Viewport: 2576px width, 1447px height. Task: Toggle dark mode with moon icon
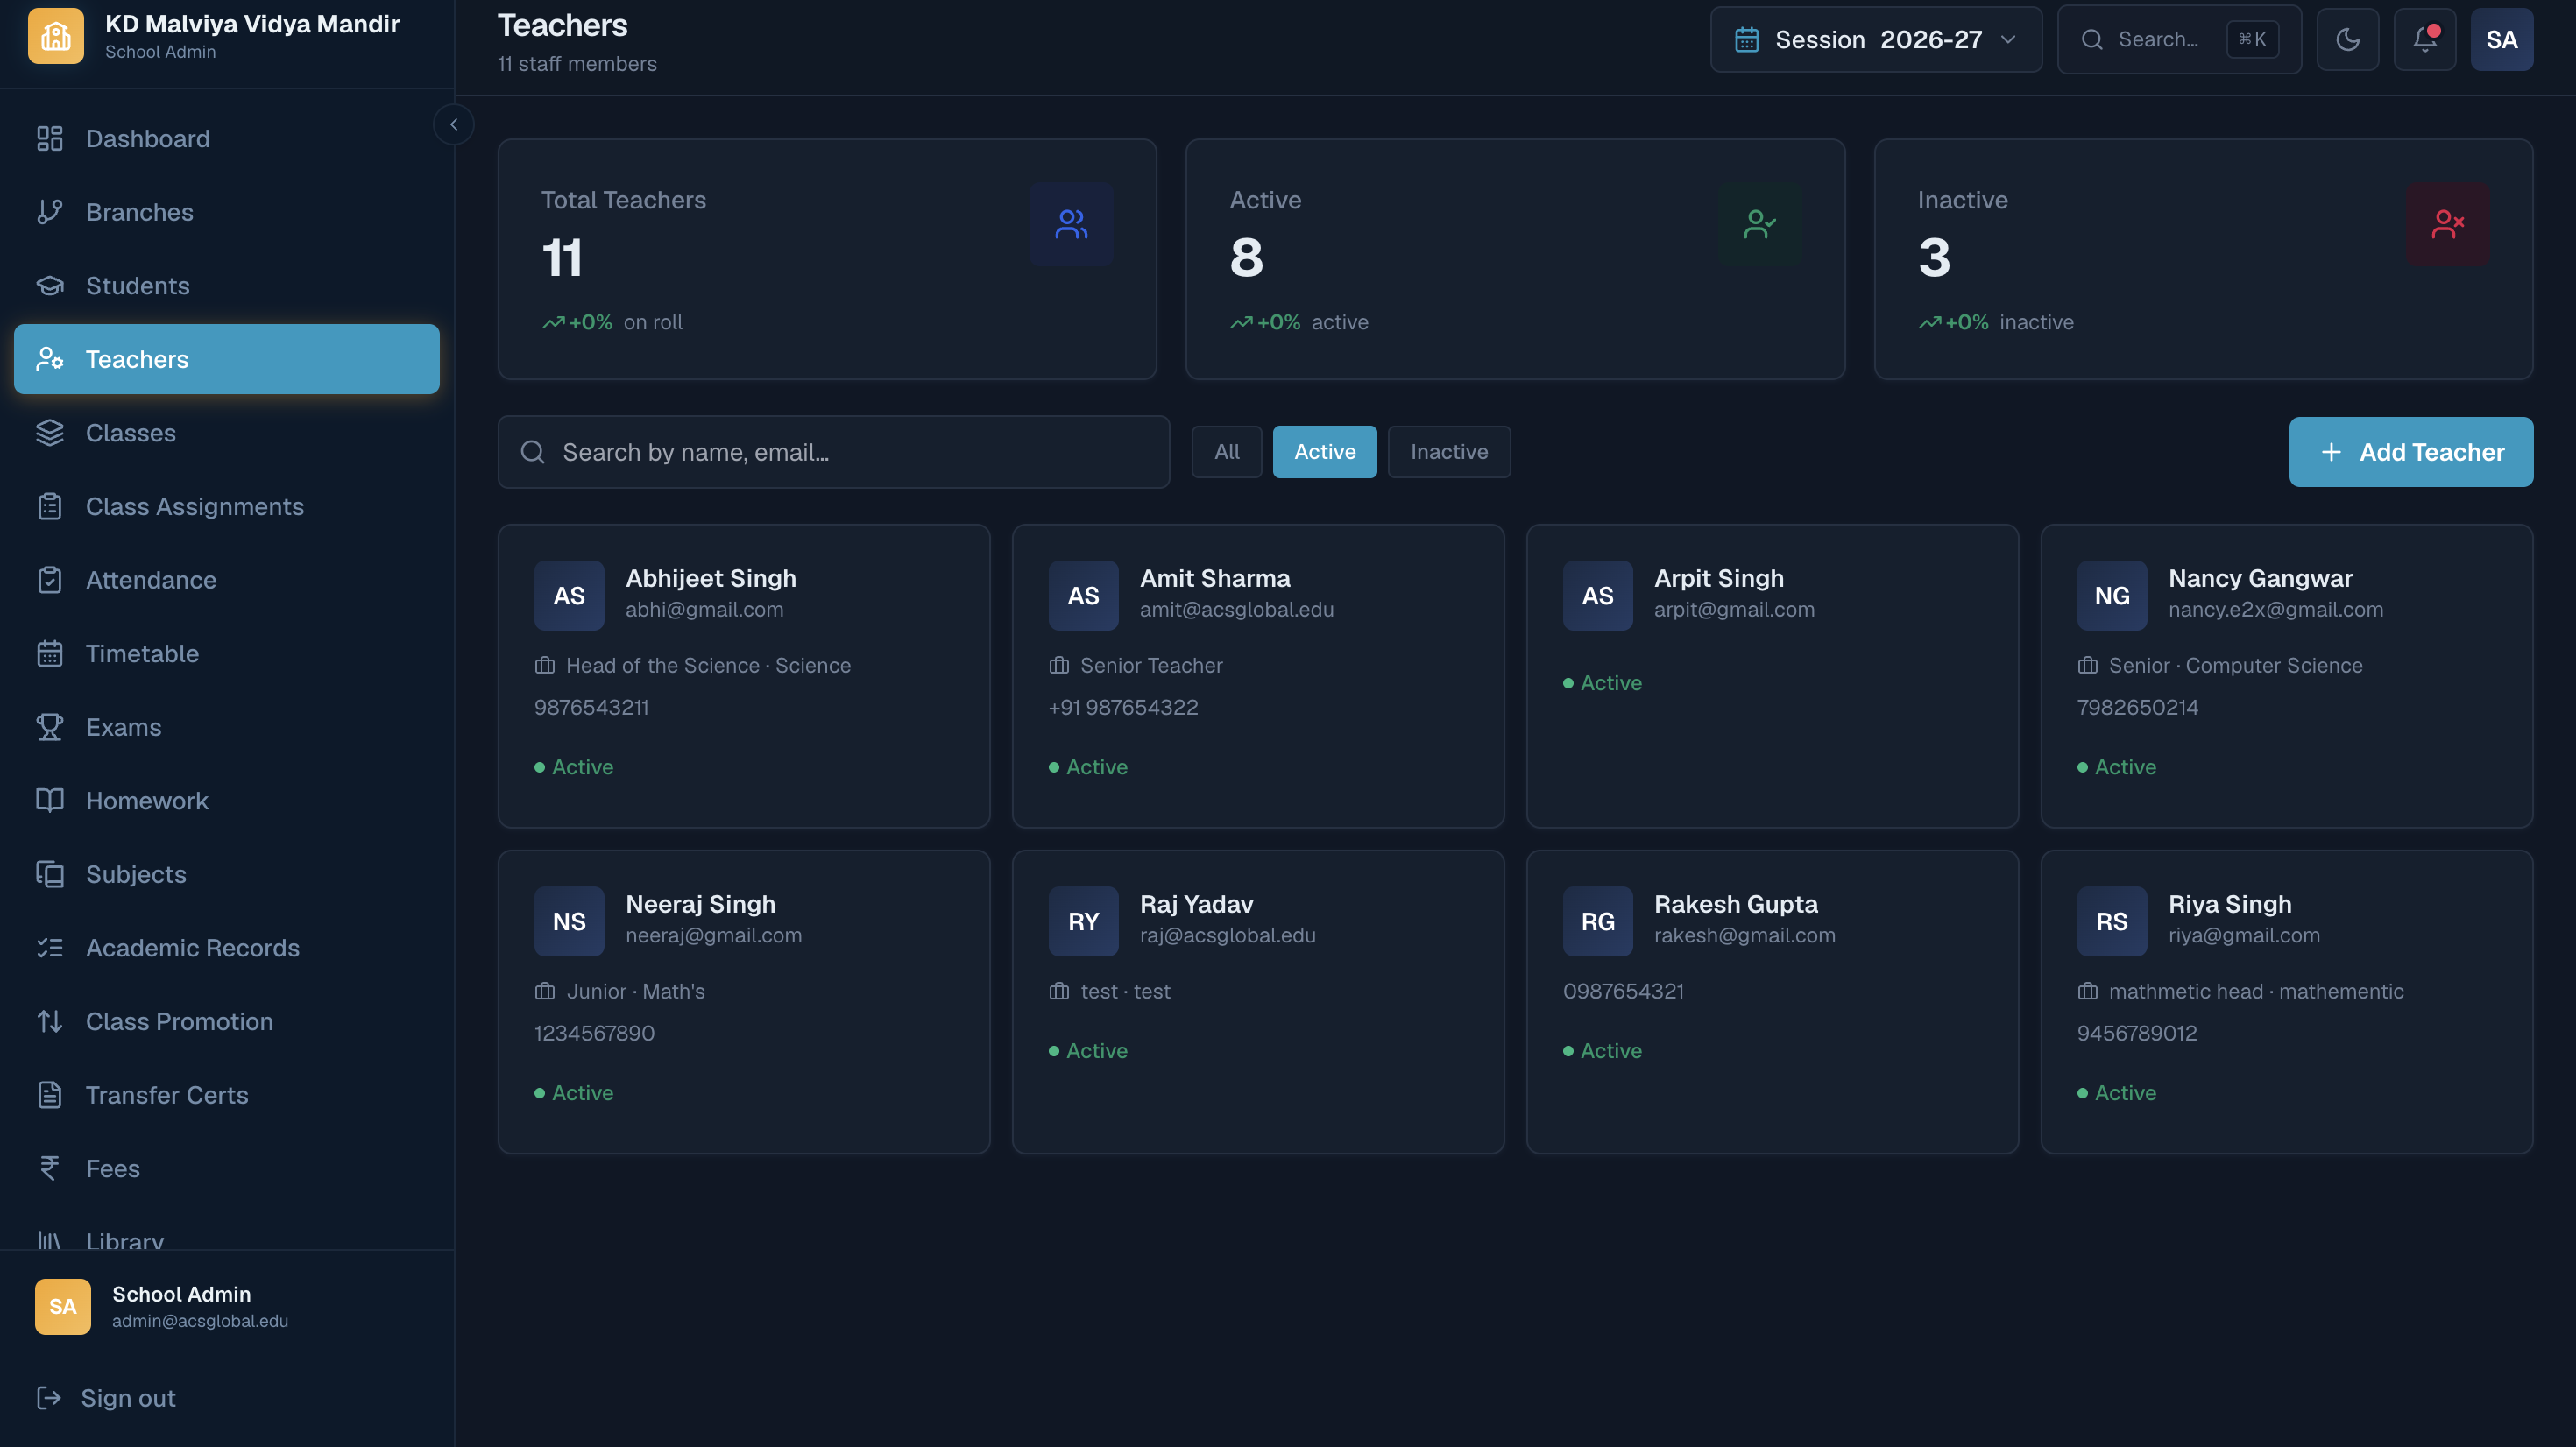pyautogui.click(x=2348, y=39)
